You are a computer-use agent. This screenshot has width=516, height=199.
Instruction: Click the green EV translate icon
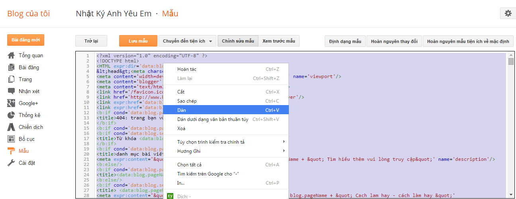tap(170, 196)
